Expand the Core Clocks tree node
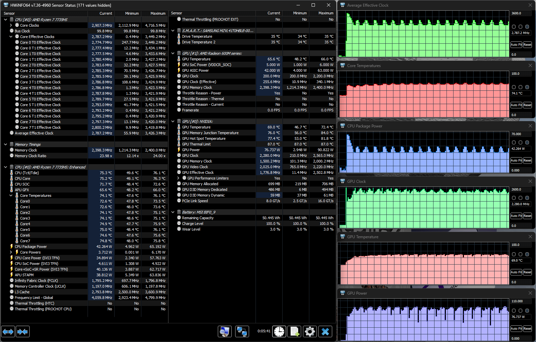The height and width of the screenshot is (342, 536). tap(11, 25)
